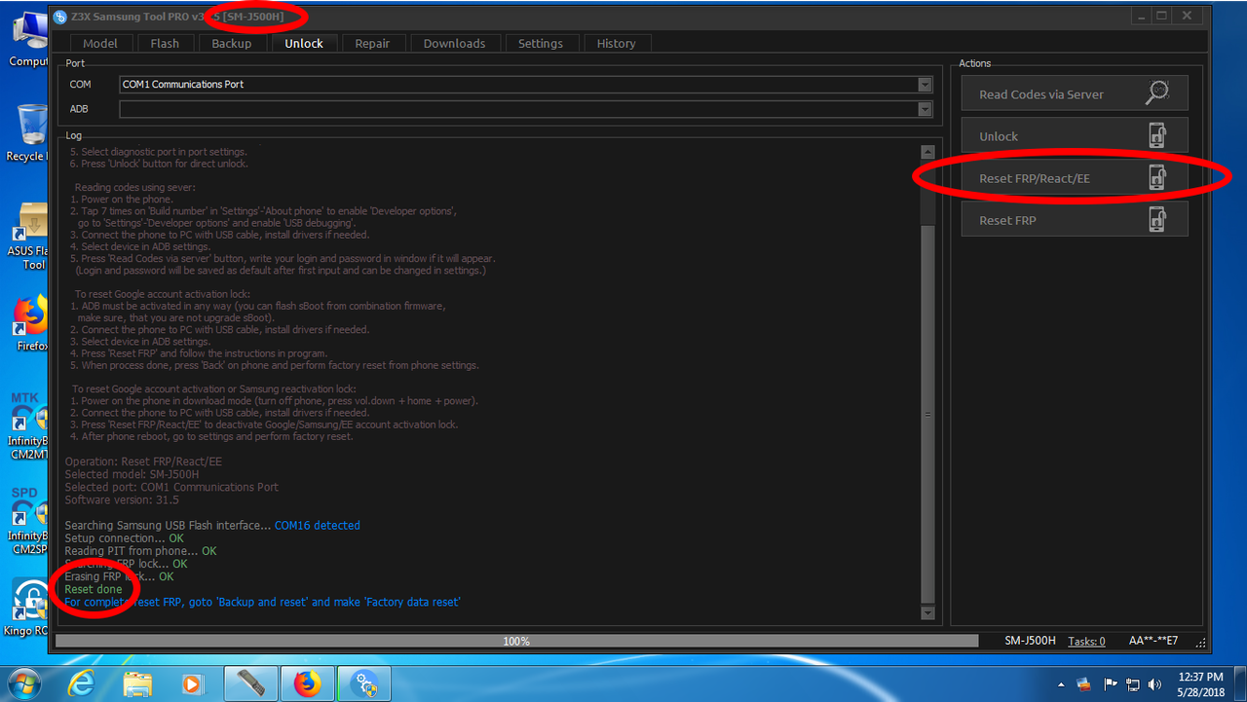The height and width of the screenshot is (702, 1247).
Task: Click 'Selected port: COM1 Communications Port' line
Action: (x=171, y=487)
